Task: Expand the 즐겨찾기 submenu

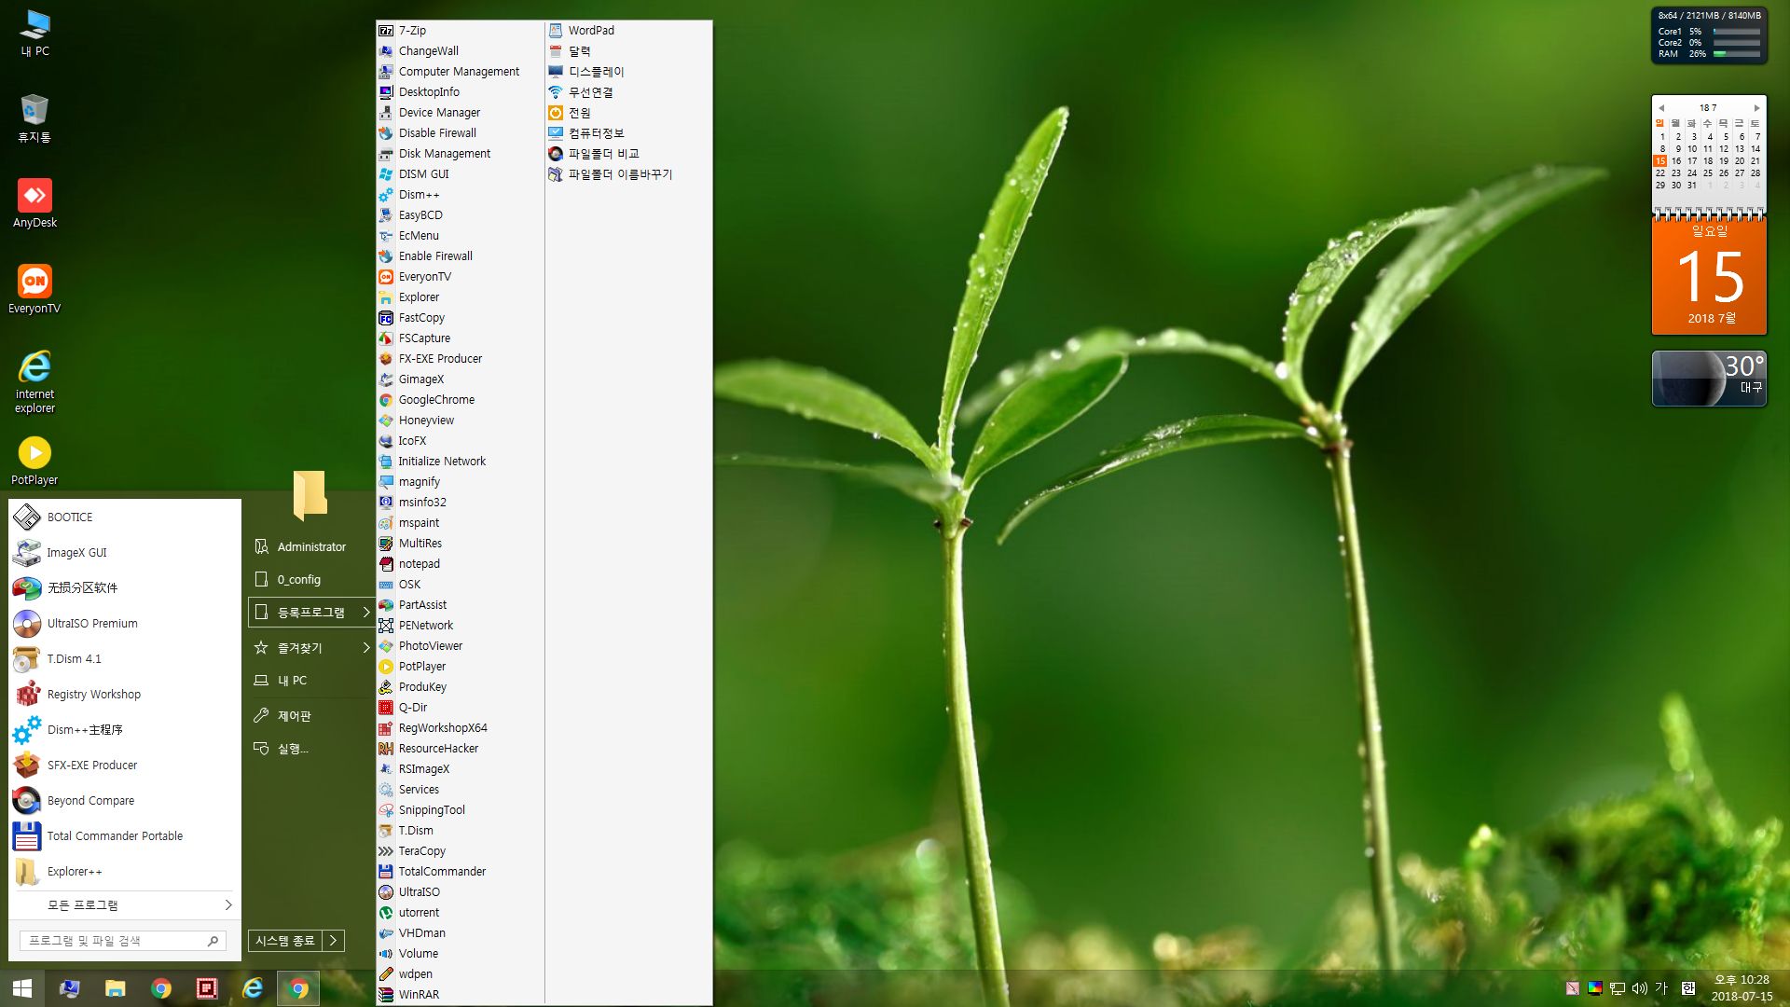Action: coord(311,648)
